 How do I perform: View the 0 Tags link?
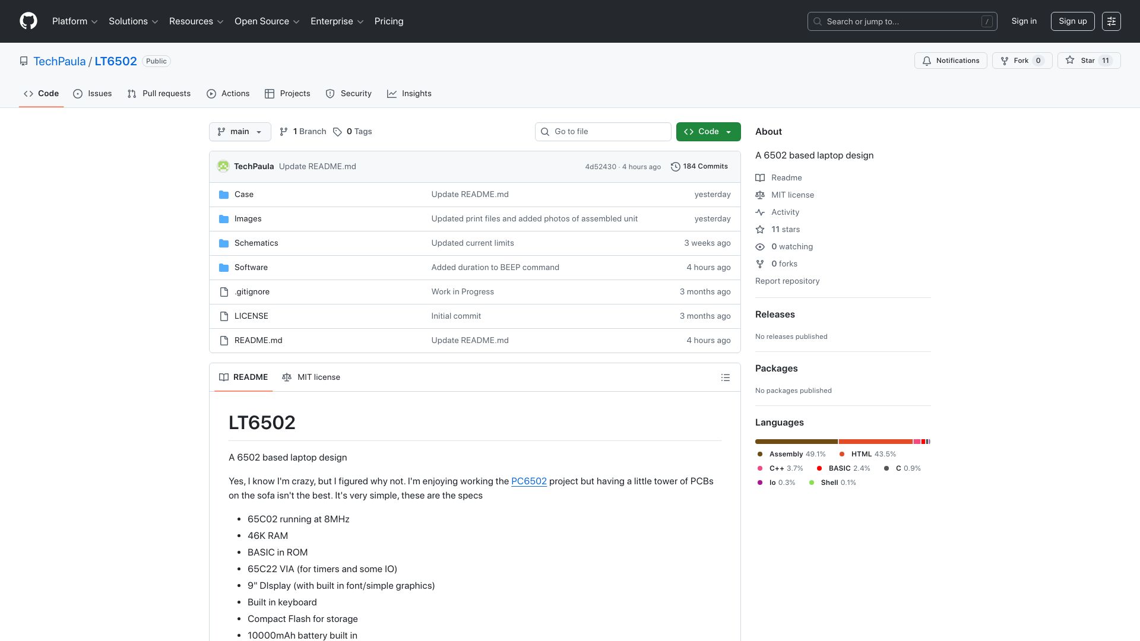click(352, 132)
